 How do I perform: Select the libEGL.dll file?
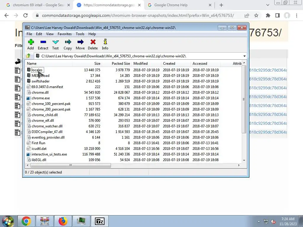point(39,160)
